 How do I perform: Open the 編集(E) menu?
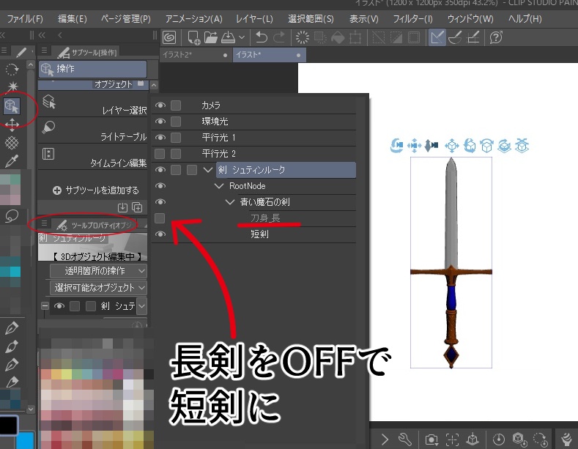(73, 18)
